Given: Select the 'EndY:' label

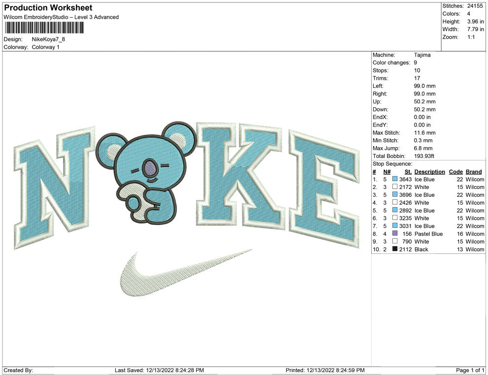Looking at the screenshot, I should pyautogui.click(x=381, y=125).
